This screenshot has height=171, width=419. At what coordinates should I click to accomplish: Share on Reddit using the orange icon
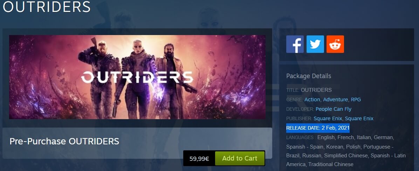tap(335, 44)
